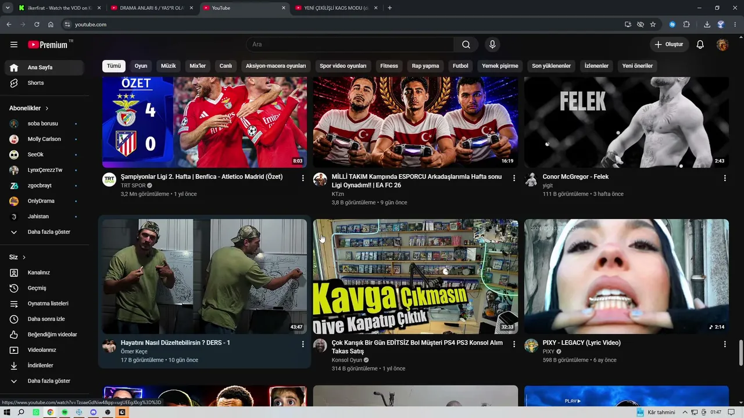Click the page vertical scrollbar thumb
The height and width of the screenshot is (418, 744).
741,353
